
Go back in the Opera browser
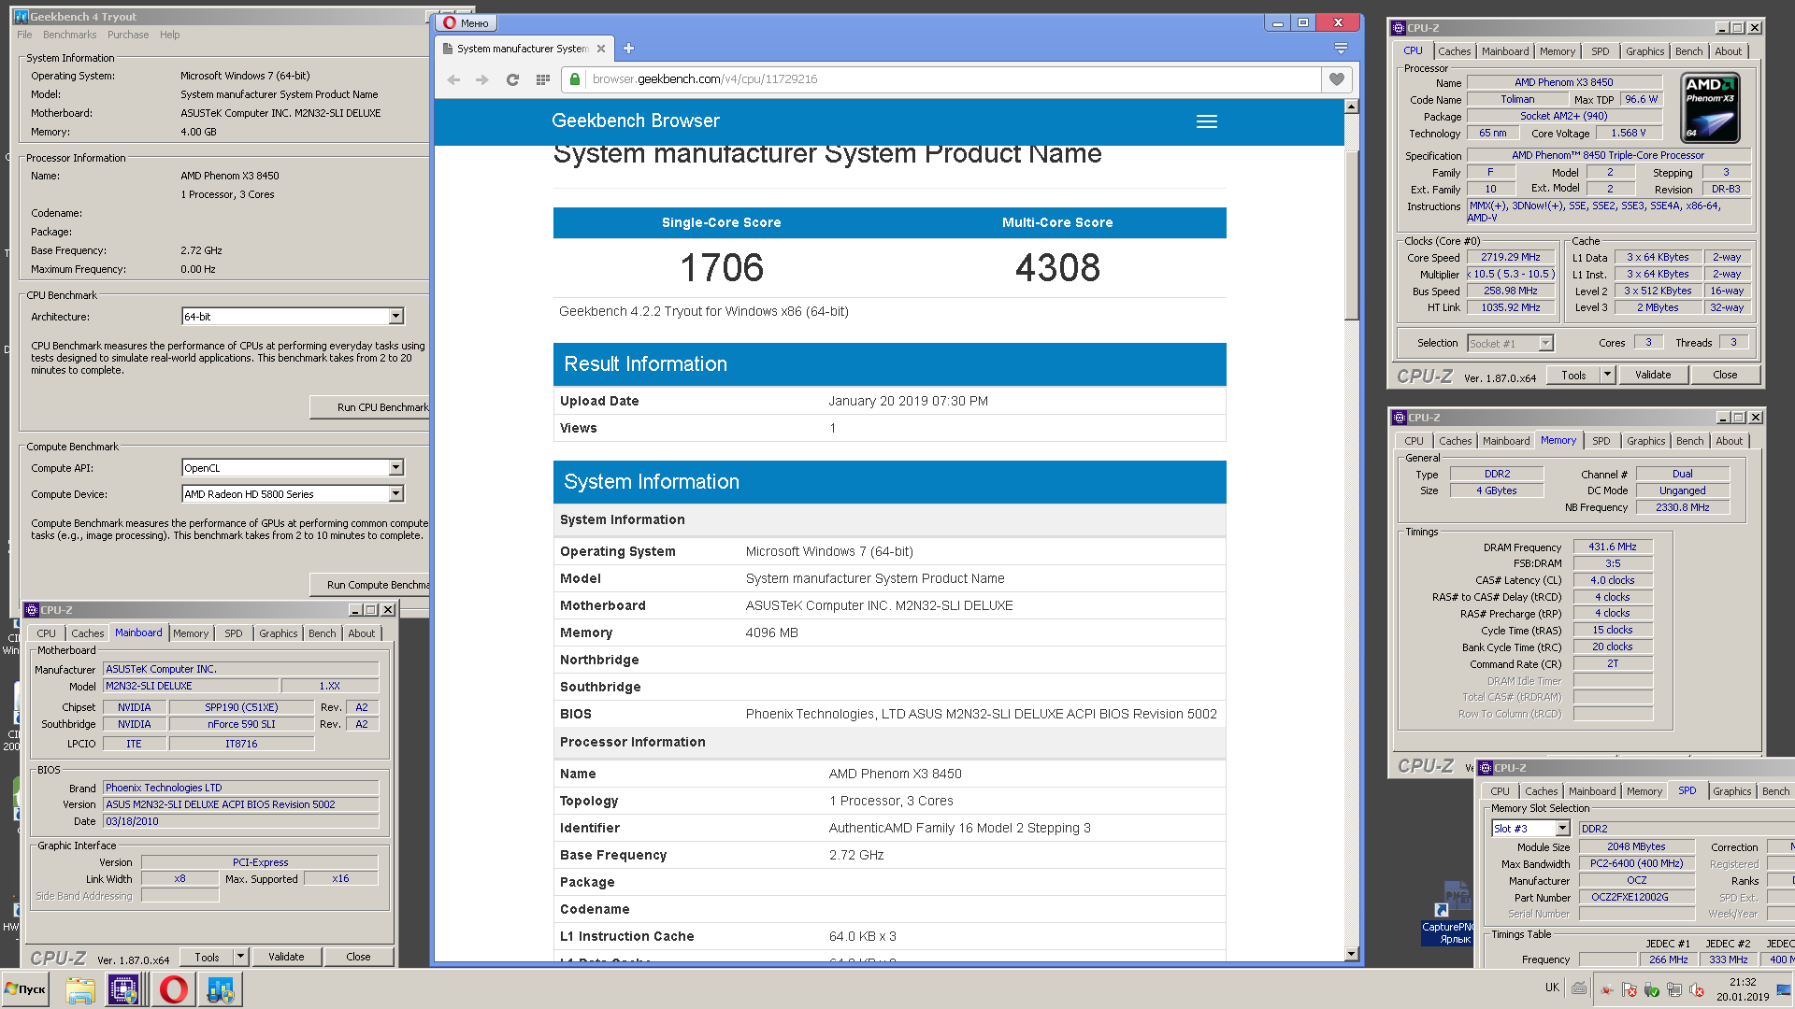[453, 79]
